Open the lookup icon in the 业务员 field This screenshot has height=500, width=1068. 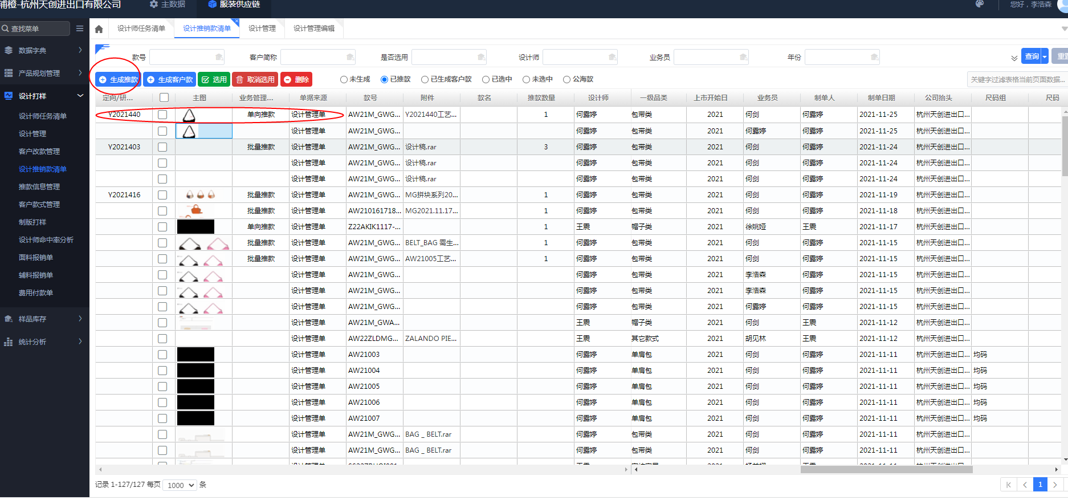[x=744, y=57]
